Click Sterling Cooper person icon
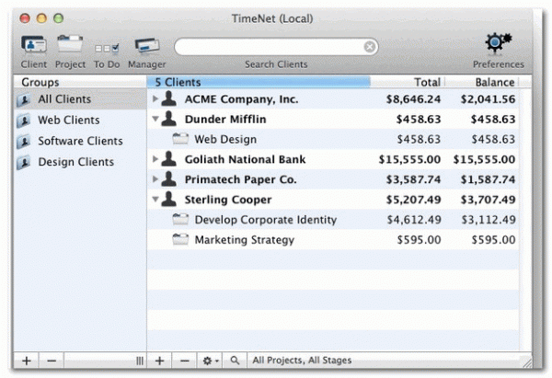This screenshot has height=378, width=552. pos(169,199)
